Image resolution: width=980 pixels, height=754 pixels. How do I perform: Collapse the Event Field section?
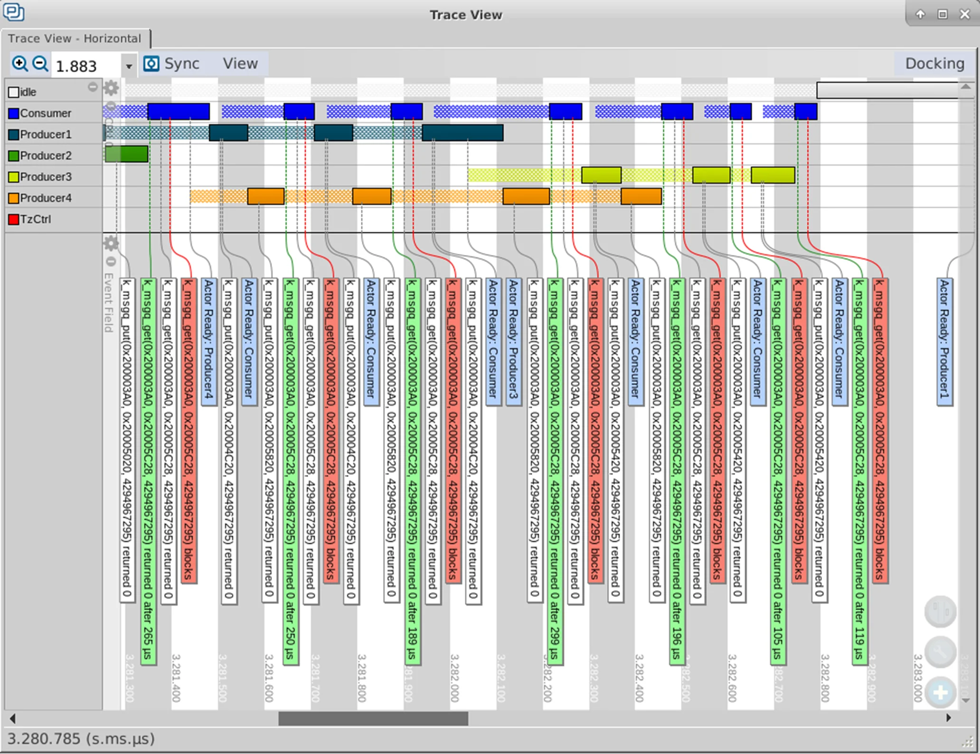click(111, 262)
